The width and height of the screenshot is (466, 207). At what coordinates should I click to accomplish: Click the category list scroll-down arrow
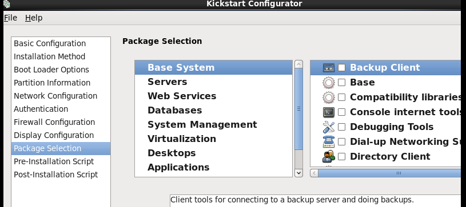(x=298, y=173)
